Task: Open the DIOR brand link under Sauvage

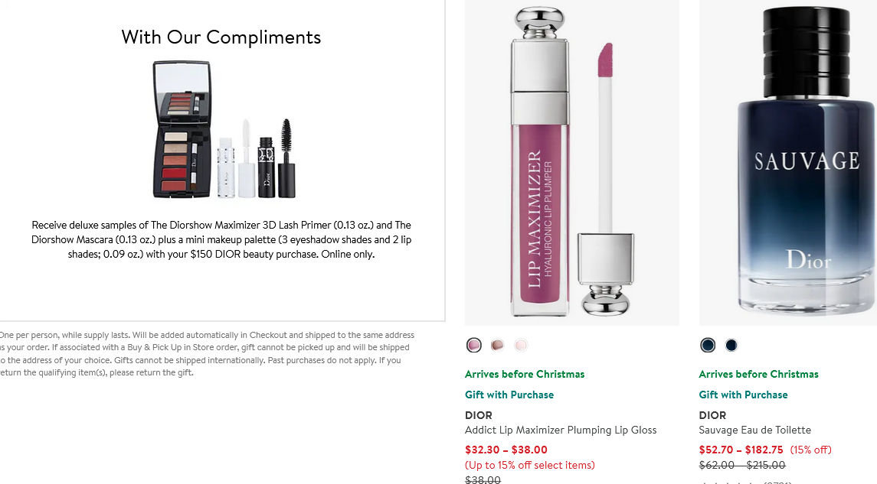Action: point(712,414)
